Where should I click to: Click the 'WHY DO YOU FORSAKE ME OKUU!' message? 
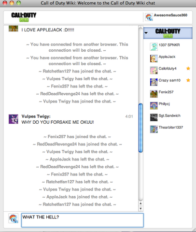click(x=57, y=122)
